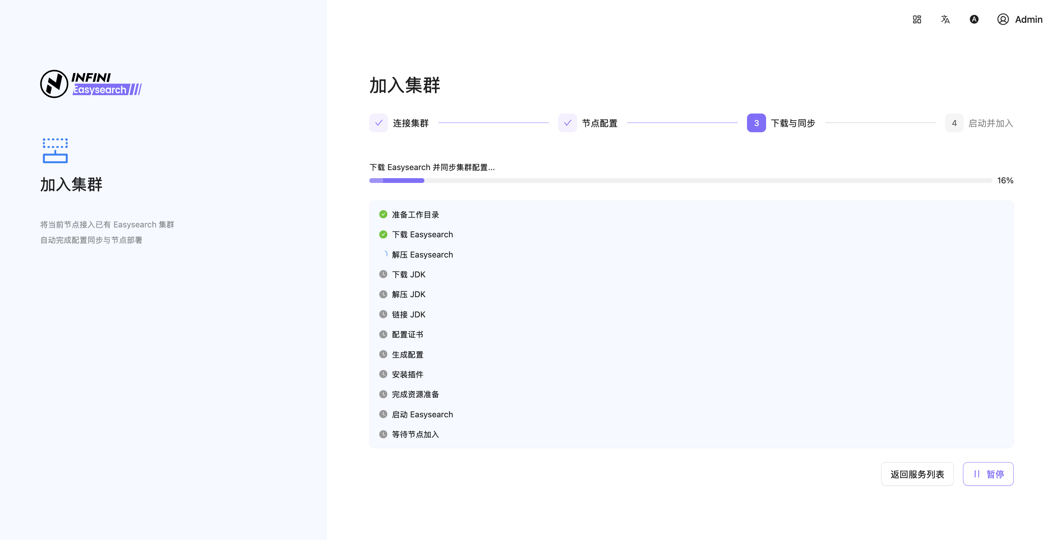Viewport: 1056px width, 540px height.
Task: Click the language translation icon
Action: click(945, 19)
